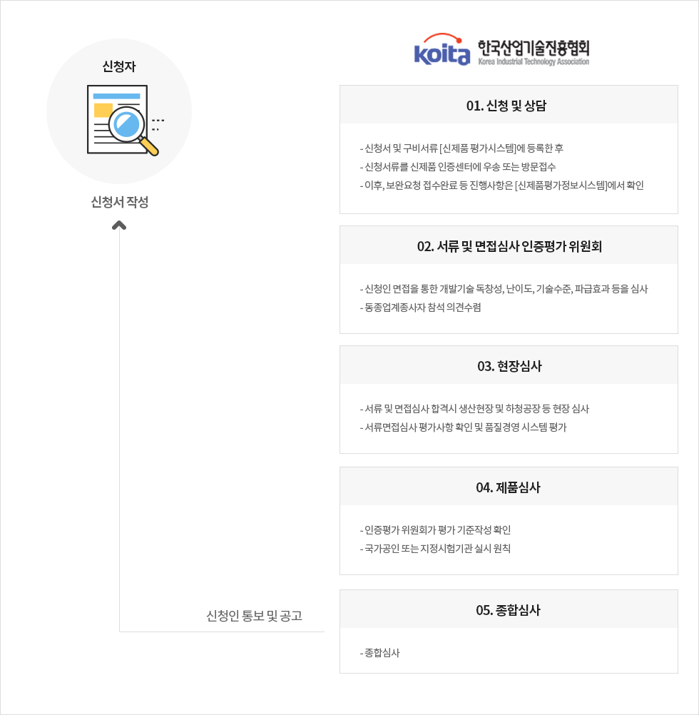Click the 신청인 통보 및 공고 label
This screenshot has height=715, width=699.
[254, 616]
